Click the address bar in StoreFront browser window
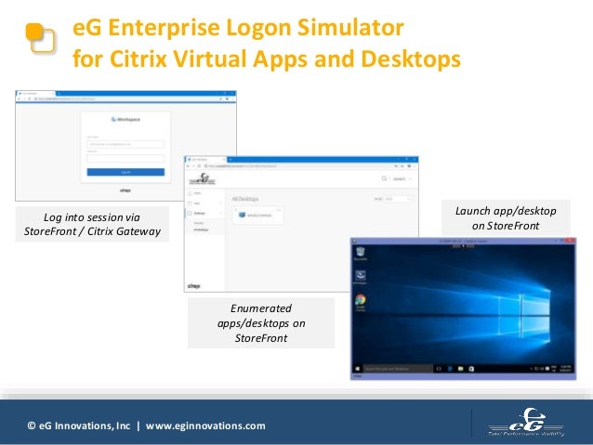Screen dimensions: 593x445 coord(298,166)
